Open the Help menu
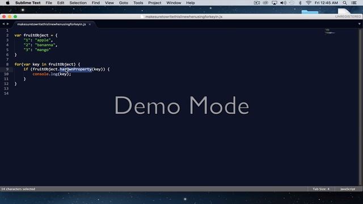This screenshot has width=363, height=204. pyautogui.click(x=191, y=3)
